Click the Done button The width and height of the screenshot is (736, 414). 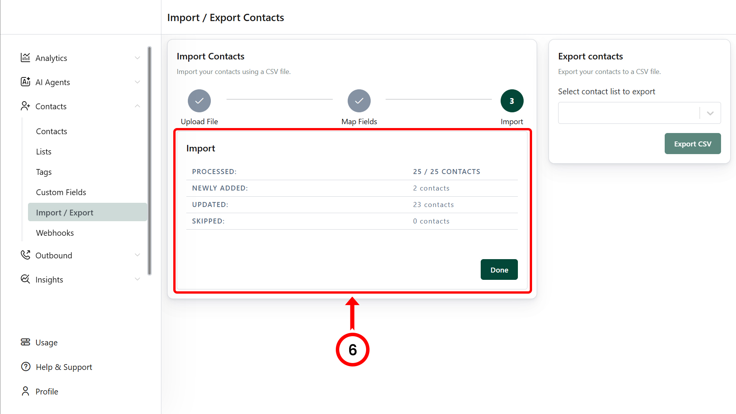[x=499, y=269]
